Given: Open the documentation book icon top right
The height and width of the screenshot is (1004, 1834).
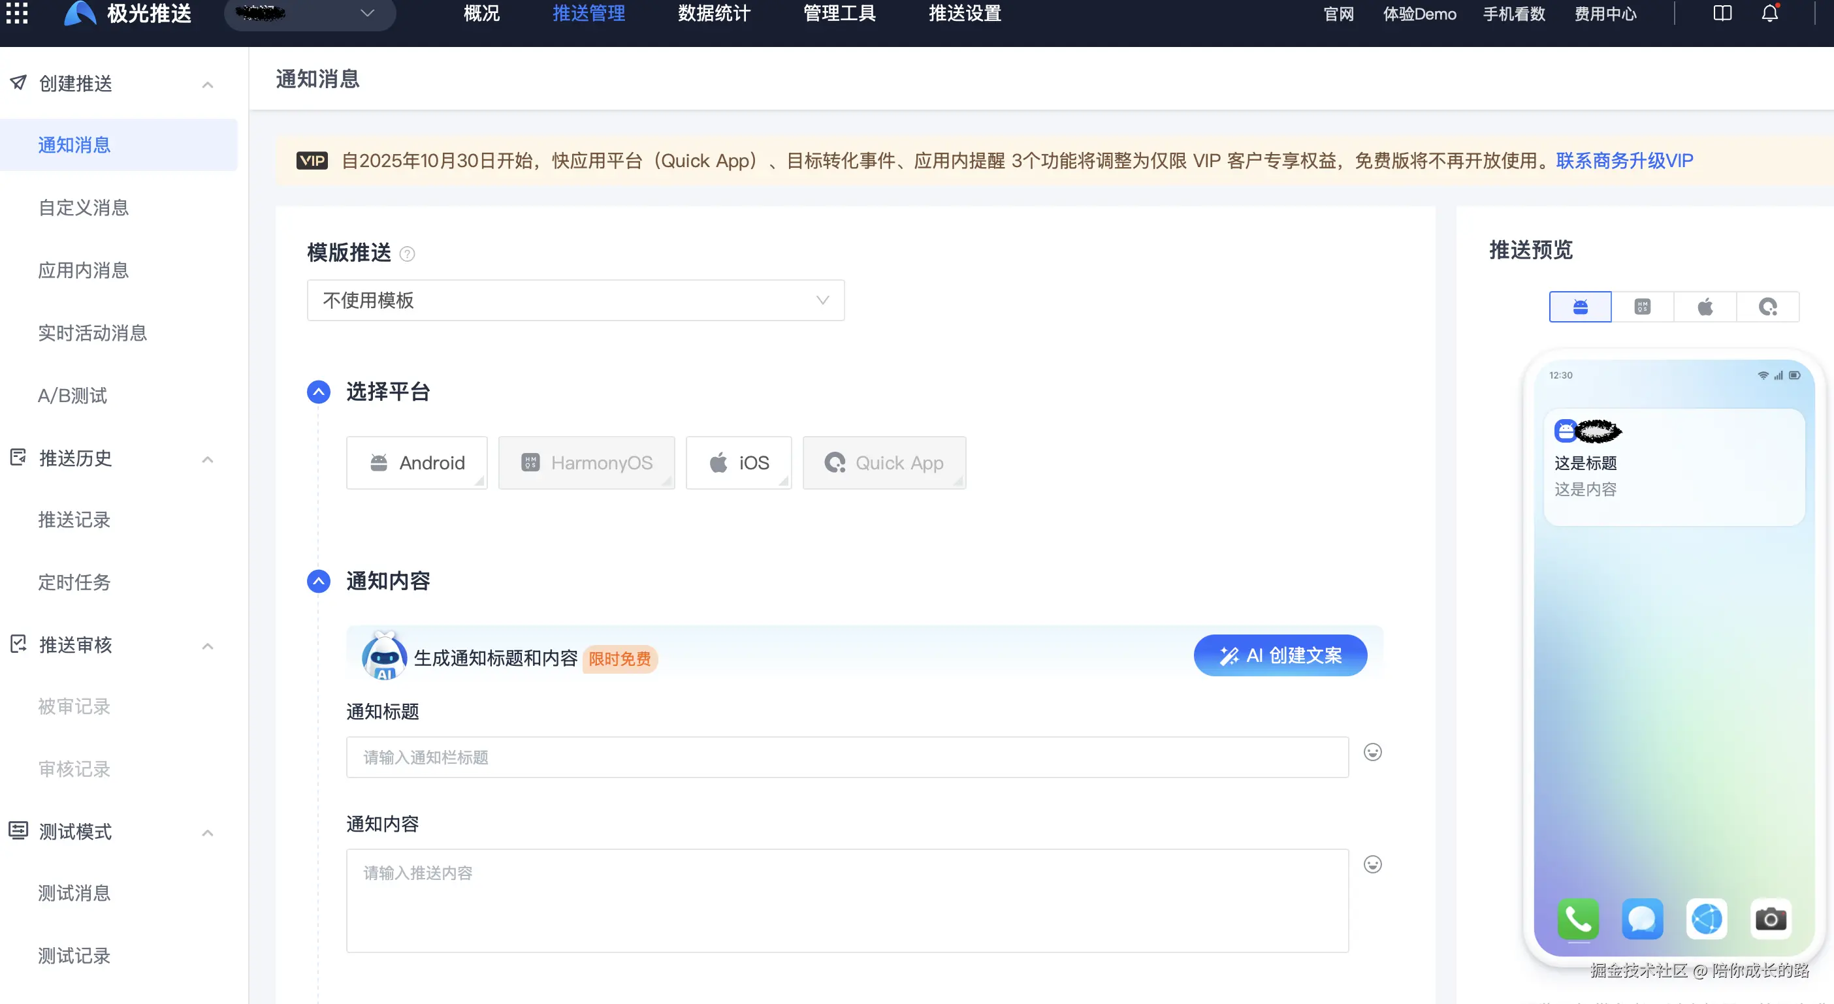Looking at the screenshot, I should click(x=1722, y=13).
